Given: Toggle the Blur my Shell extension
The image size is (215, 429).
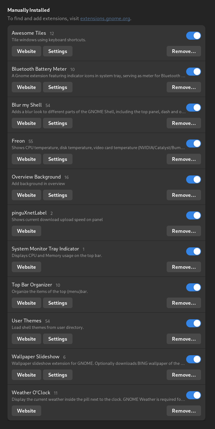Looking at the screenshot, I should click(x=193, y=108).
